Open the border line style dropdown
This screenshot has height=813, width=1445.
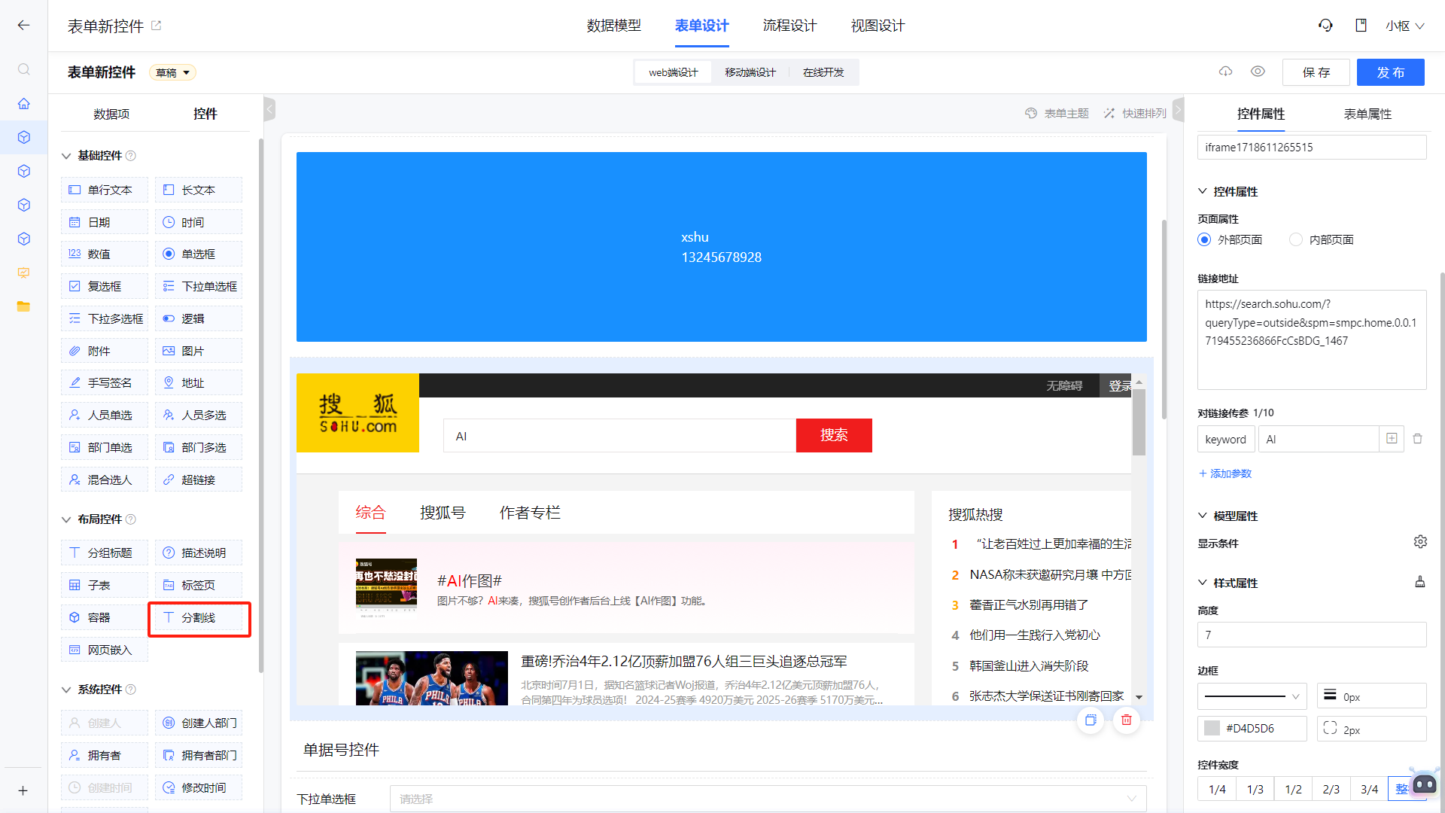tap(1252, 696)
